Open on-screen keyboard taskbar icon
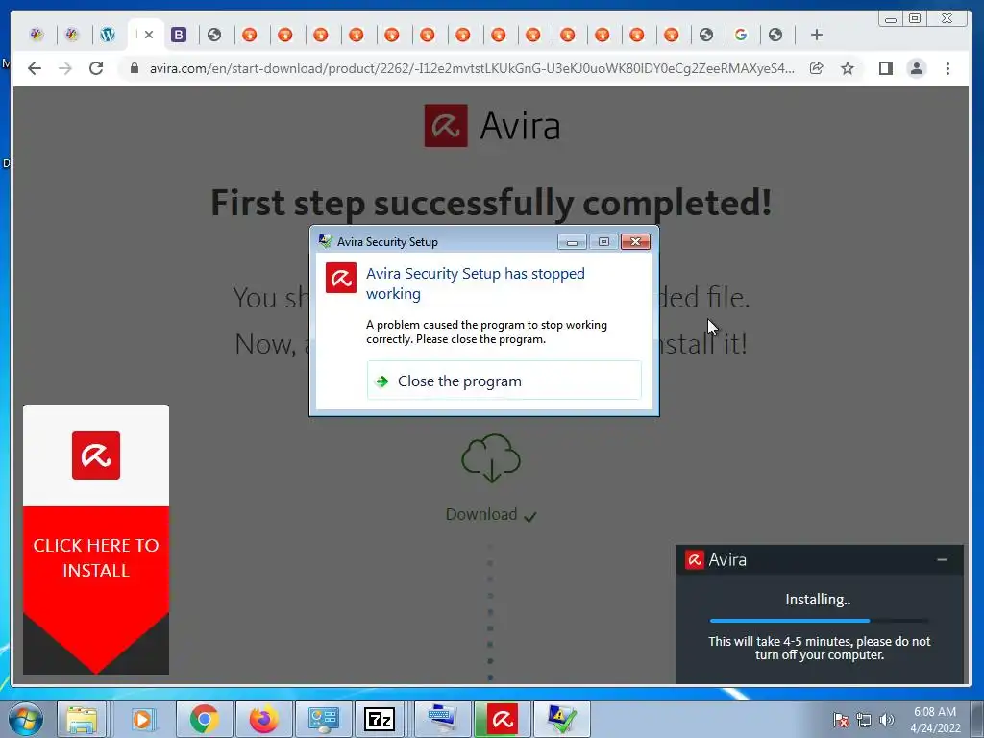This screenshot has height=738, width=984. pos(443,719)
